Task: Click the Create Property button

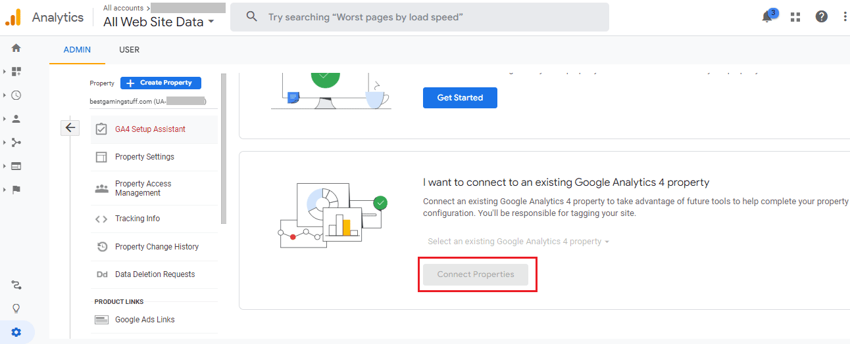Action: (x=161, y=83)
